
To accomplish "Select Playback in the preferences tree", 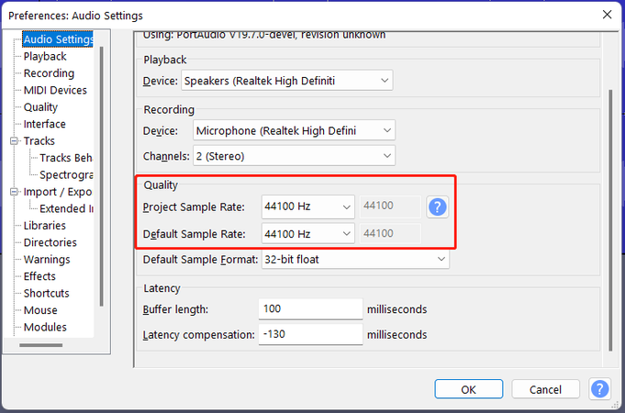I will point(45,57).
